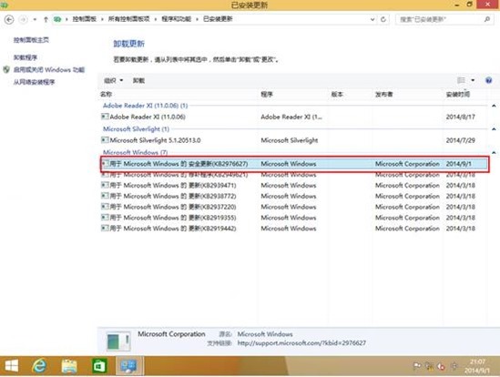Open address bar history dropdown

click(x=372, y=19)
